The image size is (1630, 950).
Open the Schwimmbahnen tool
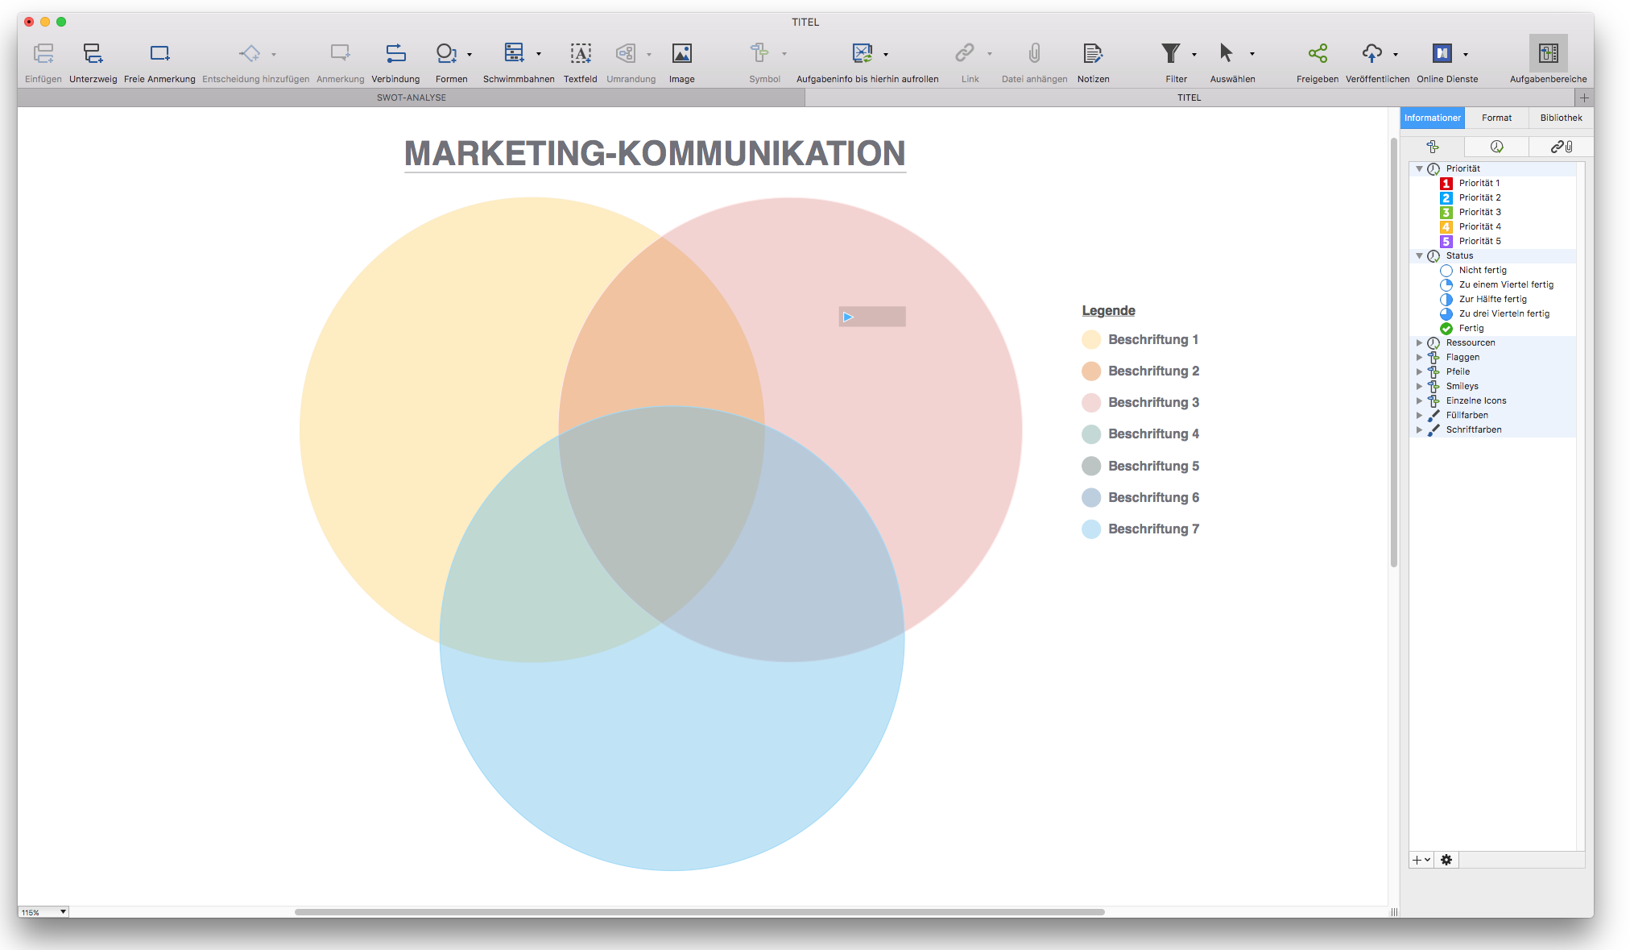pyautogui.click(x=515, y=53)
